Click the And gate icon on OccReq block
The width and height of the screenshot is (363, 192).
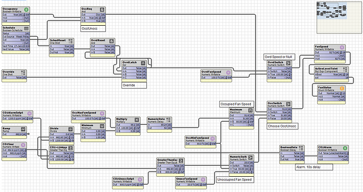pyautogui.click(x=102, y=9)
